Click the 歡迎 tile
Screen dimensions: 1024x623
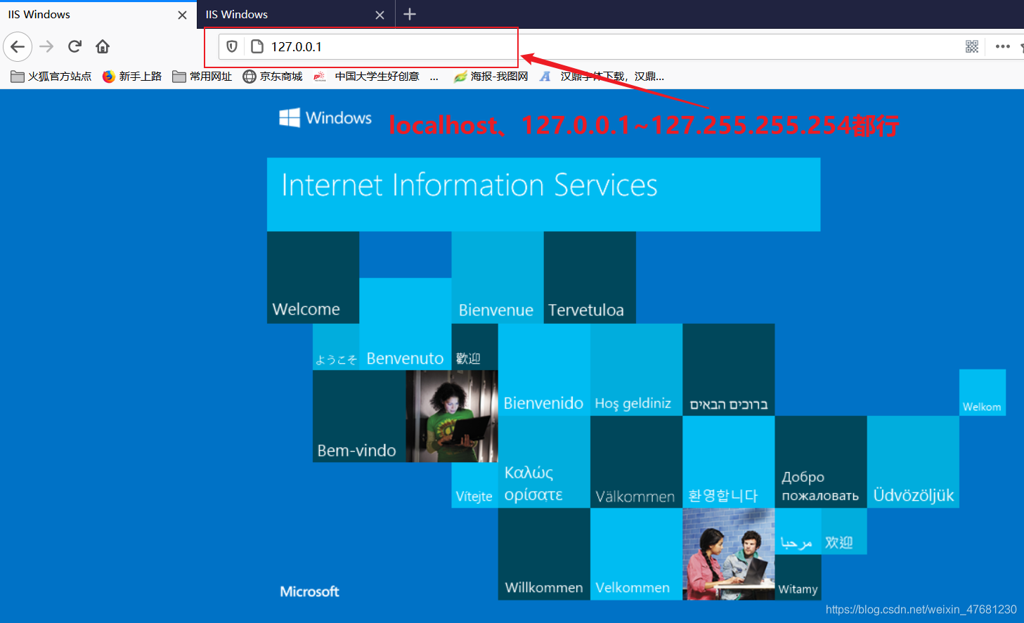[474, 347]
